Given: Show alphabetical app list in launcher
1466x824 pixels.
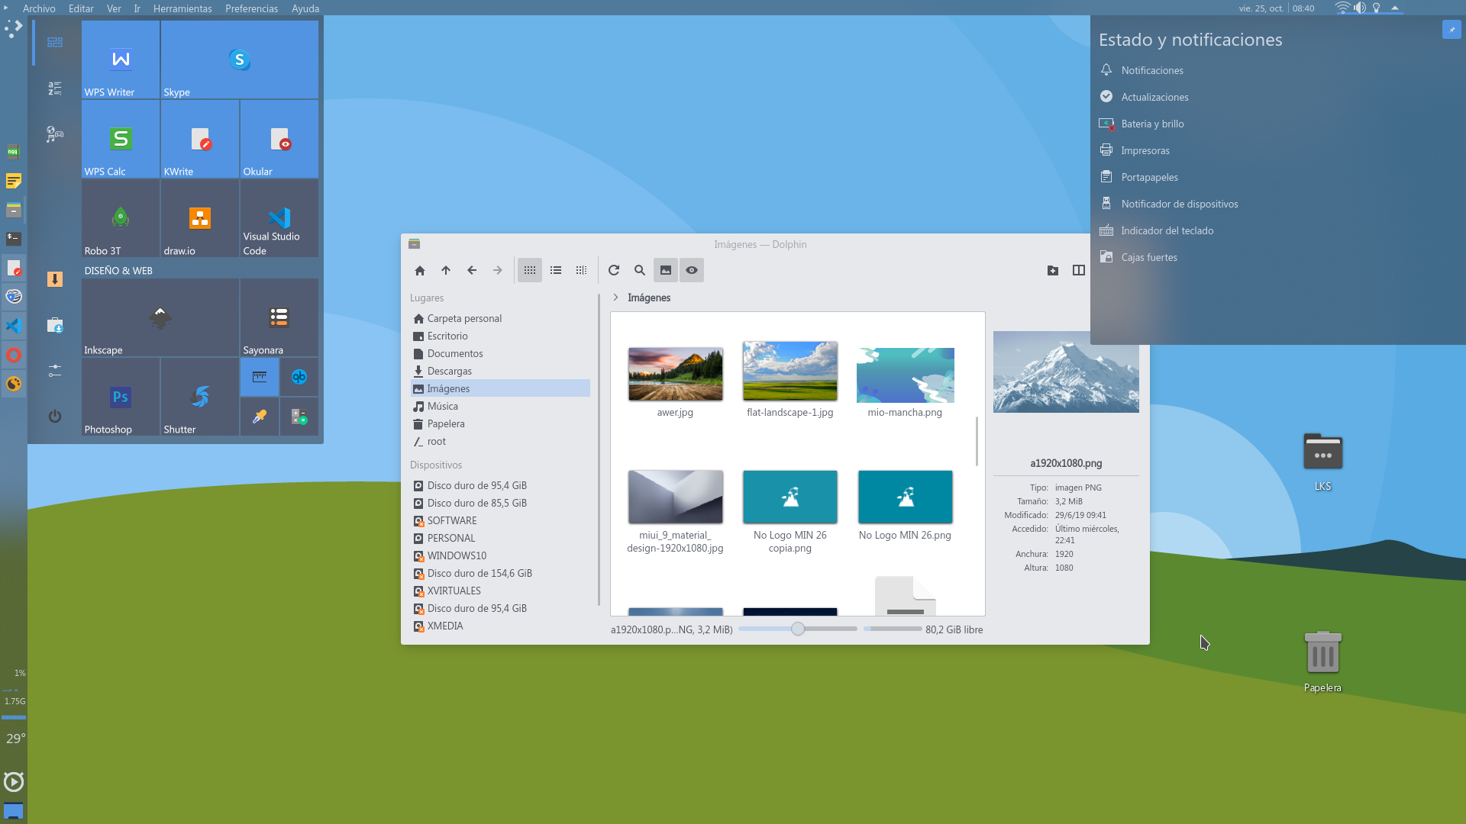Looking at the screenshot, I should [55, 89].
